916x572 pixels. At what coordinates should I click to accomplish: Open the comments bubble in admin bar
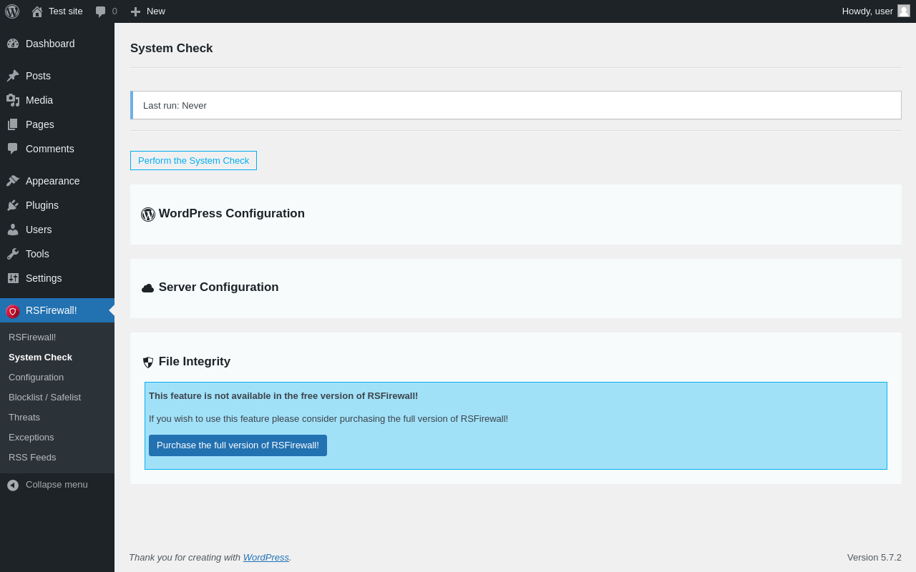(101, 11)
